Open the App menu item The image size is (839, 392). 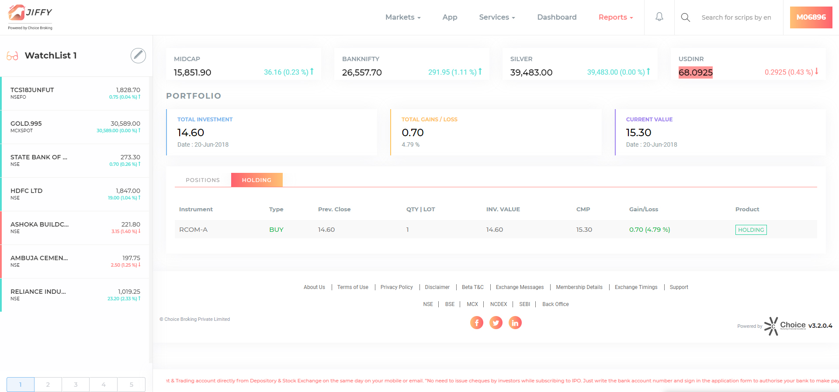(450, 17)
